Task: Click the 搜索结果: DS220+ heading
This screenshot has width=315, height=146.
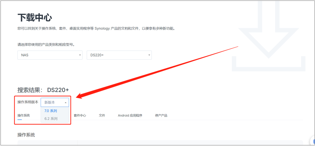Action: pyautogui.click(x=43, y=90)
